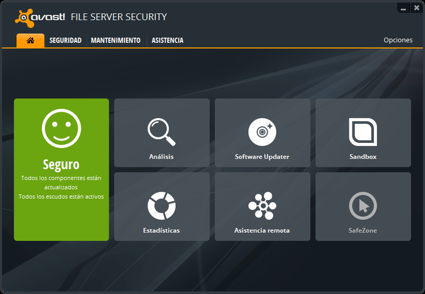Go to the ASISTENCIA tab
The image size is (425, 294).
[x=167, y=41]
